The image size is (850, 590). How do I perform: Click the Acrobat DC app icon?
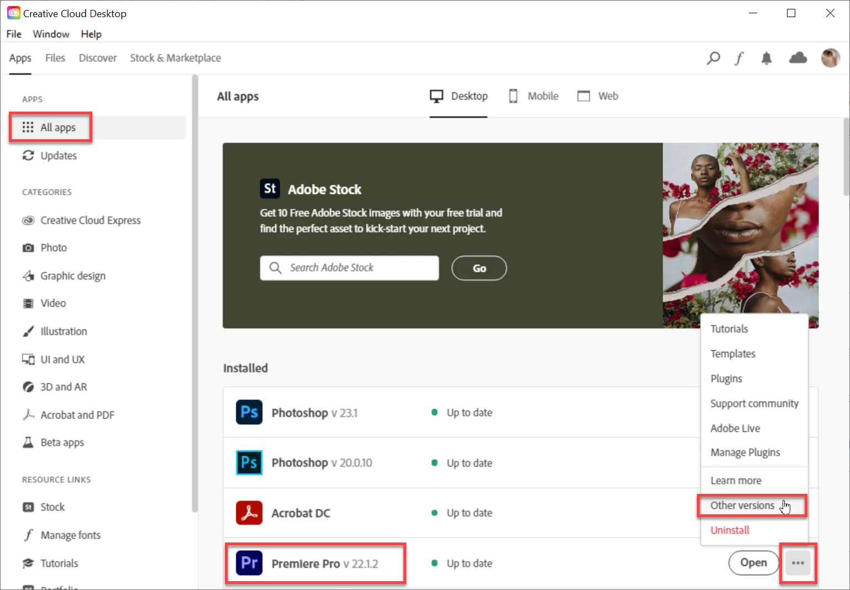249,513
